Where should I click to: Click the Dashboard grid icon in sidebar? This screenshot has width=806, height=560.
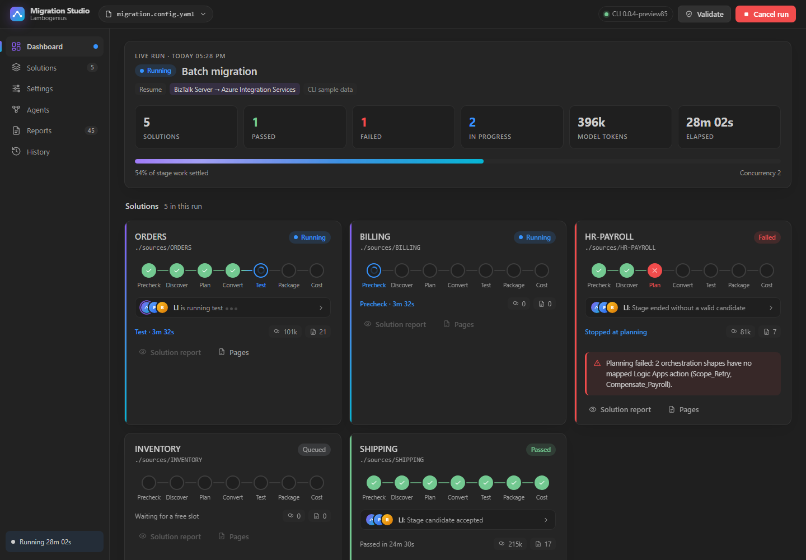(16, 46)
